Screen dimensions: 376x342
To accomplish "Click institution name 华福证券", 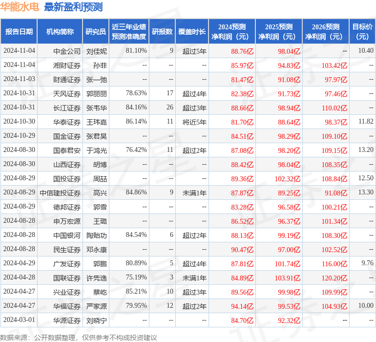I will tap(67, 306).
